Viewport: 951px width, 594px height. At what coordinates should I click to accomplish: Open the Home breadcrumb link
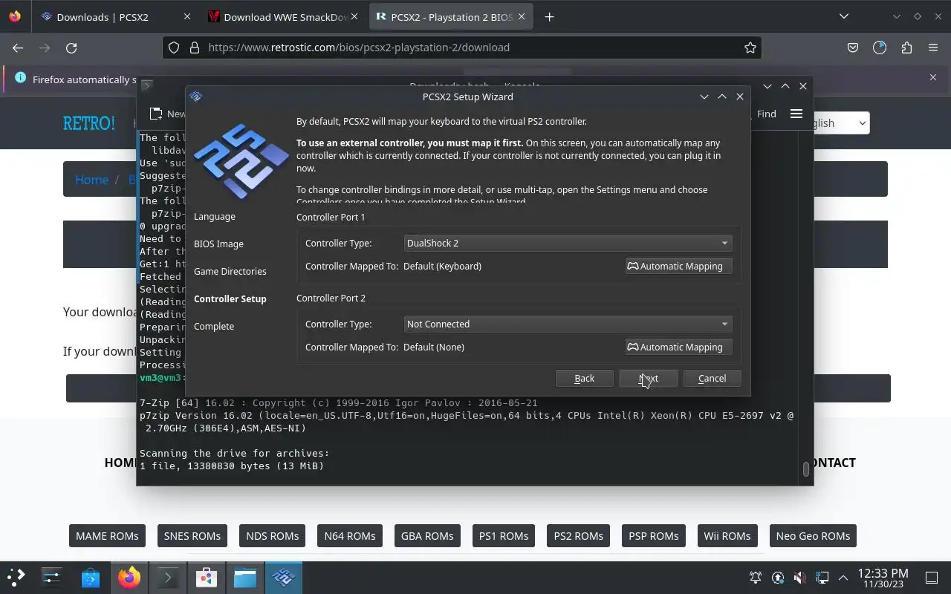coord(91,180)
